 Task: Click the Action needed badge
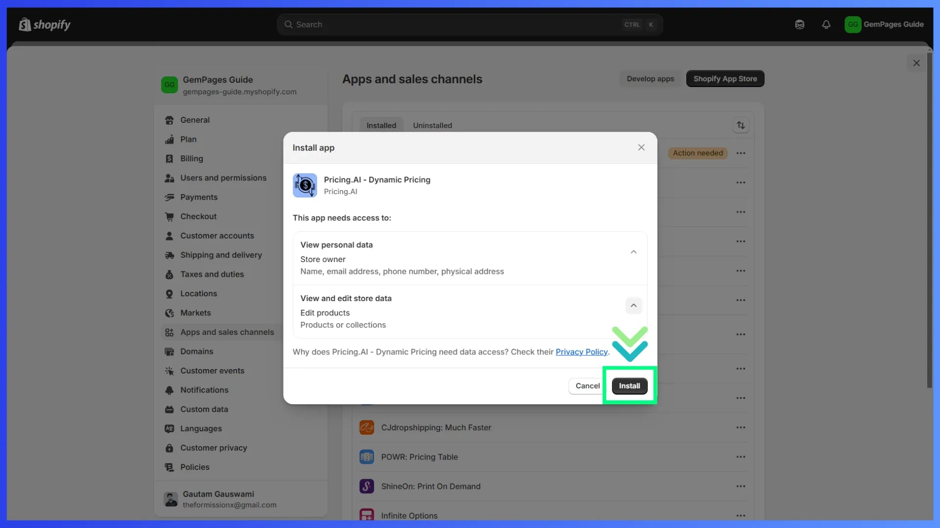click(698, 154)
